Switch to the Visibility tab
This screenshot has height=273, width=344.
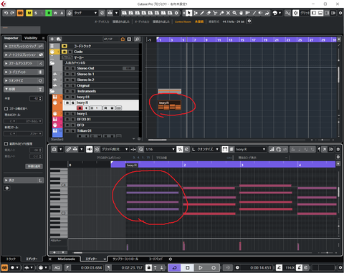31,38
